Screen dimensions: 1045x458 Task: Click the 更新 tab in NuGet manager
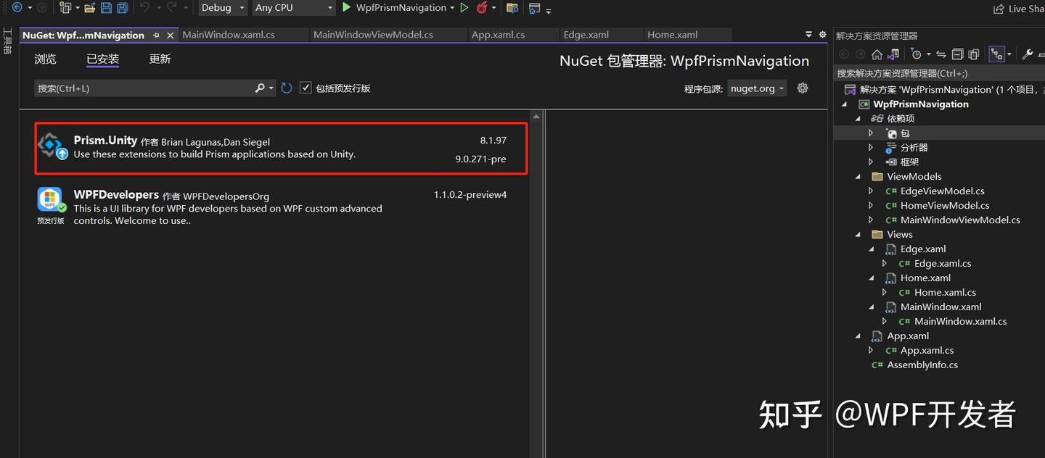160,59
